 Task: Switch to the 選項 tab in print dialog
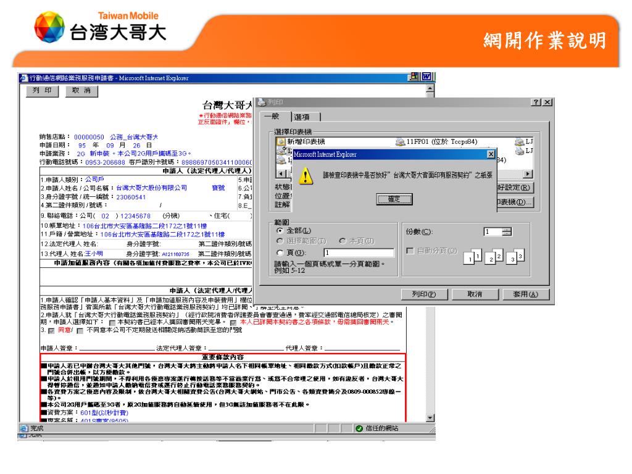[305, 117]
